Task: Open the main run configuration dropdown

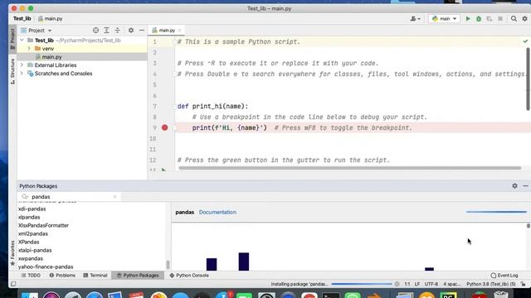Action: point(445,18)
